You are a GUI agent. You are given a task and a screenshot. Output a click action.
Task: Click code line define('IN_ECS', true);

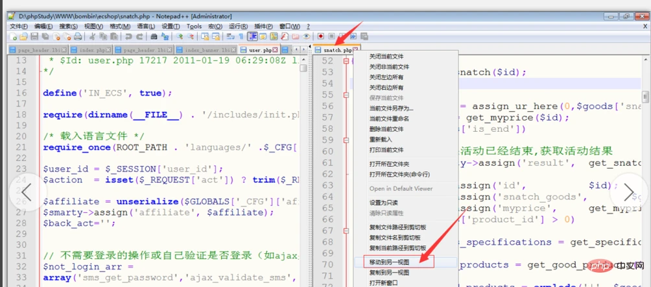(x=107, y=93)
